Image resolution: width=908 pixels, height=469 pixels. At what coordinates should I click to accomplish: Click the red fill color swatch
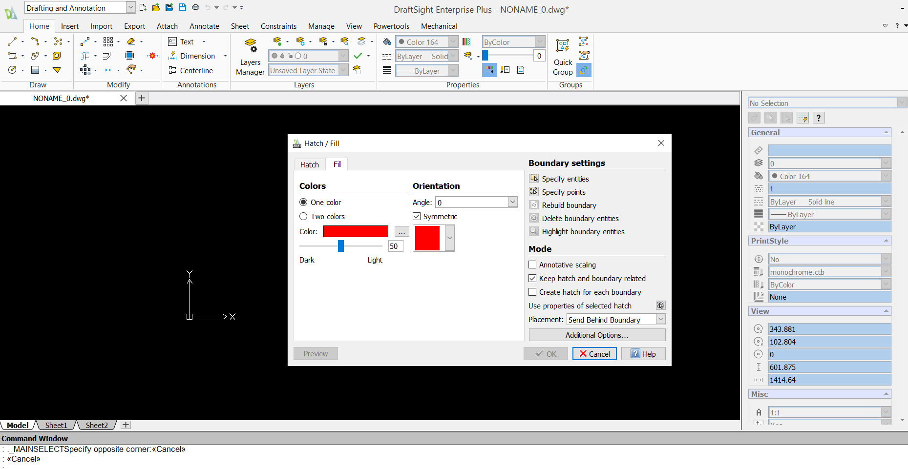(x=355, y=231)
